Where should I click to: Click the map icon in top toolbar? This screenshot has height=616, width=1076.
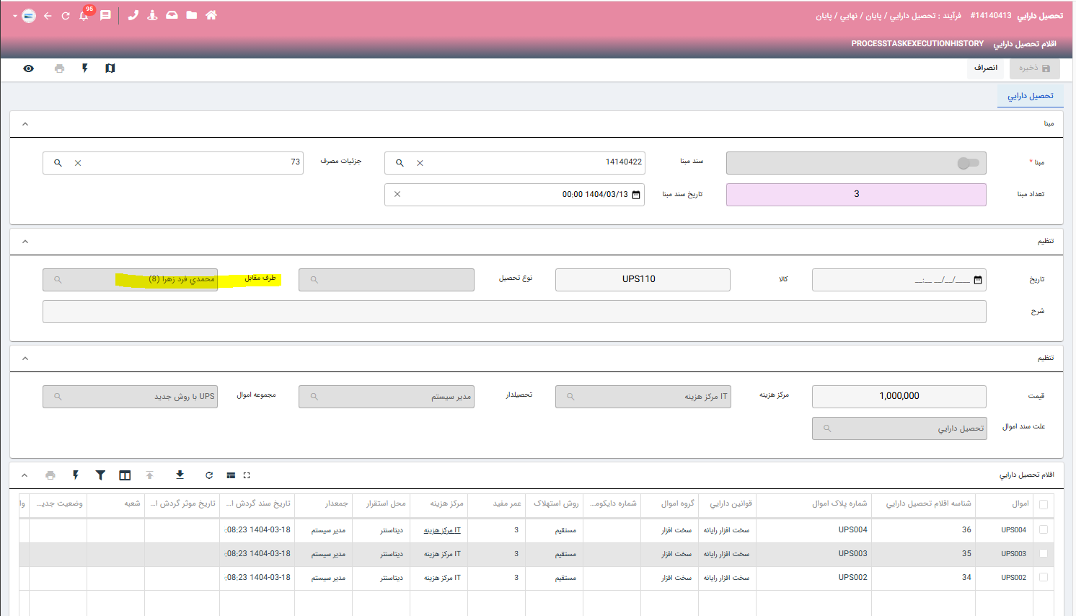tap(110, 69)
